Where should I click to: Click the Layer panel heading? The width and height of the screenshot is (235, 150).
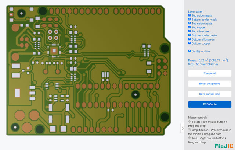coord(196,11)
